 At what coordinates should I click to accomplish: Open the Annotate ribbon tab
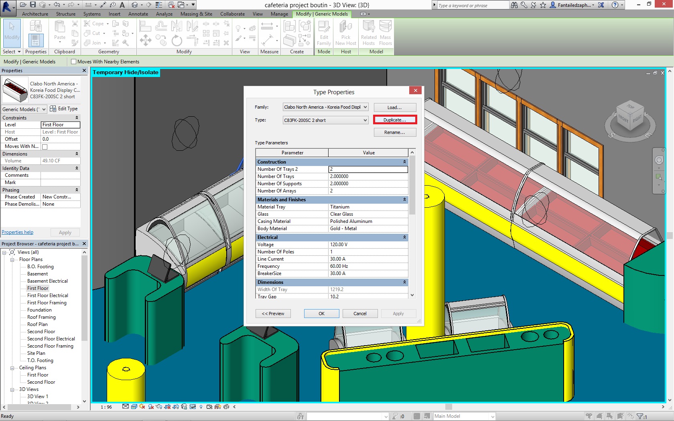tap(138, 14)
